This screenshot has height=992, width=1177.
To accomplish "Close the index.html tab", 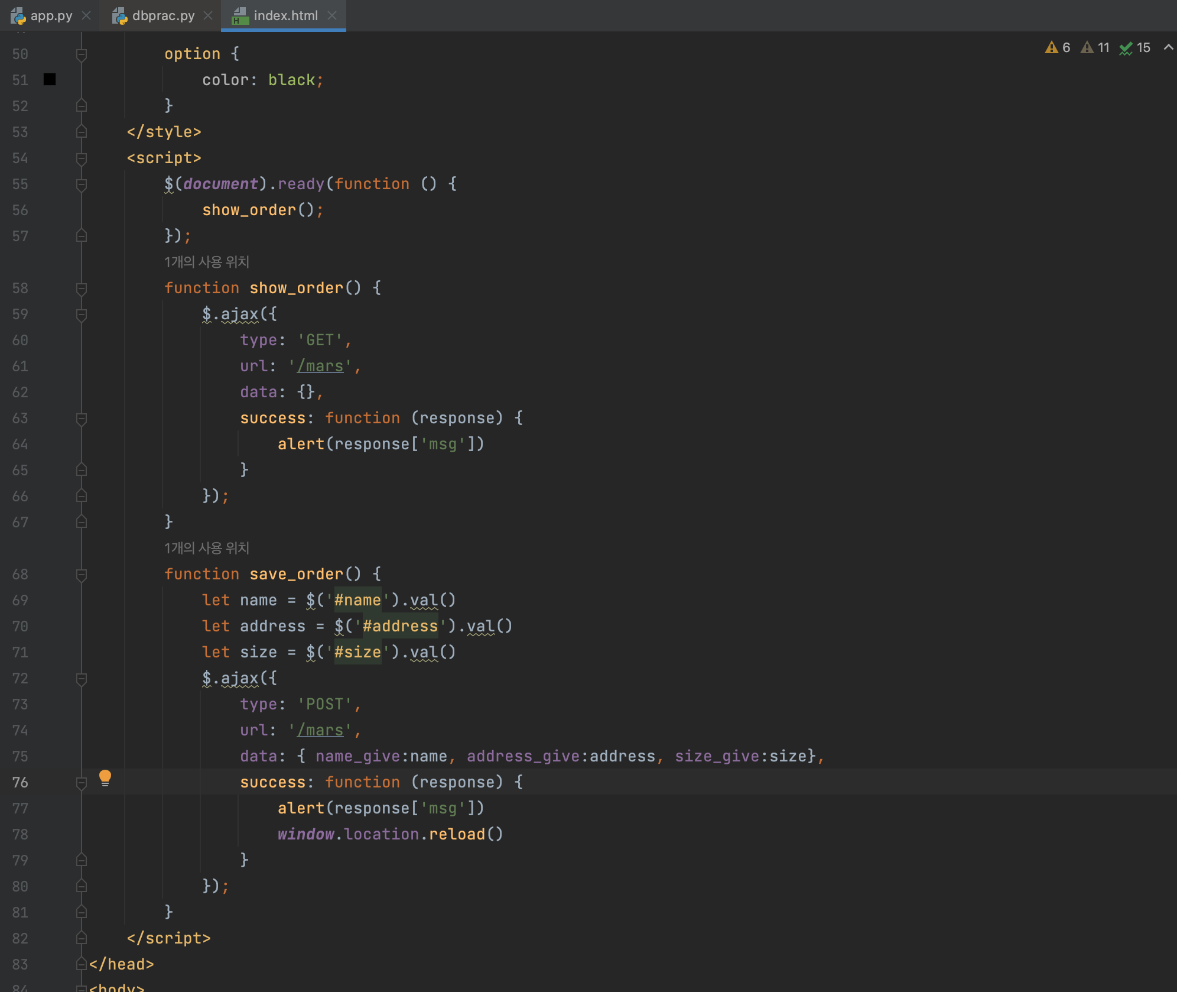I will coord(332,15).
